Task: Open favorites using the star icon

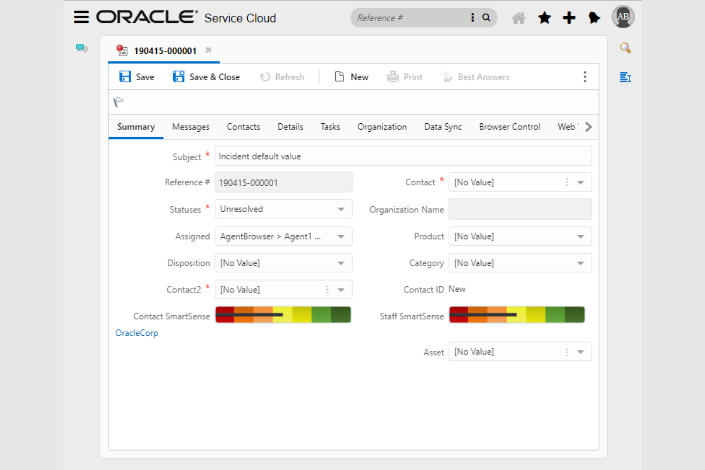Action: coord(544,17)
